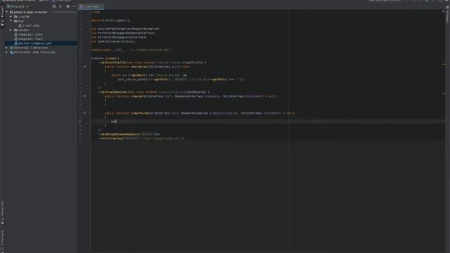This screenshot has height=253, width=450.
Task: Click the locate opened file target icon
Action: [54, 6]
